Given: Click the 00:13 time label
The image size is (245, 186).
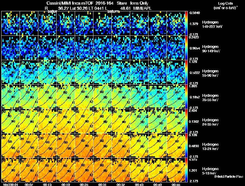Looking at the screenshot, I should click(x=47, y=184).
